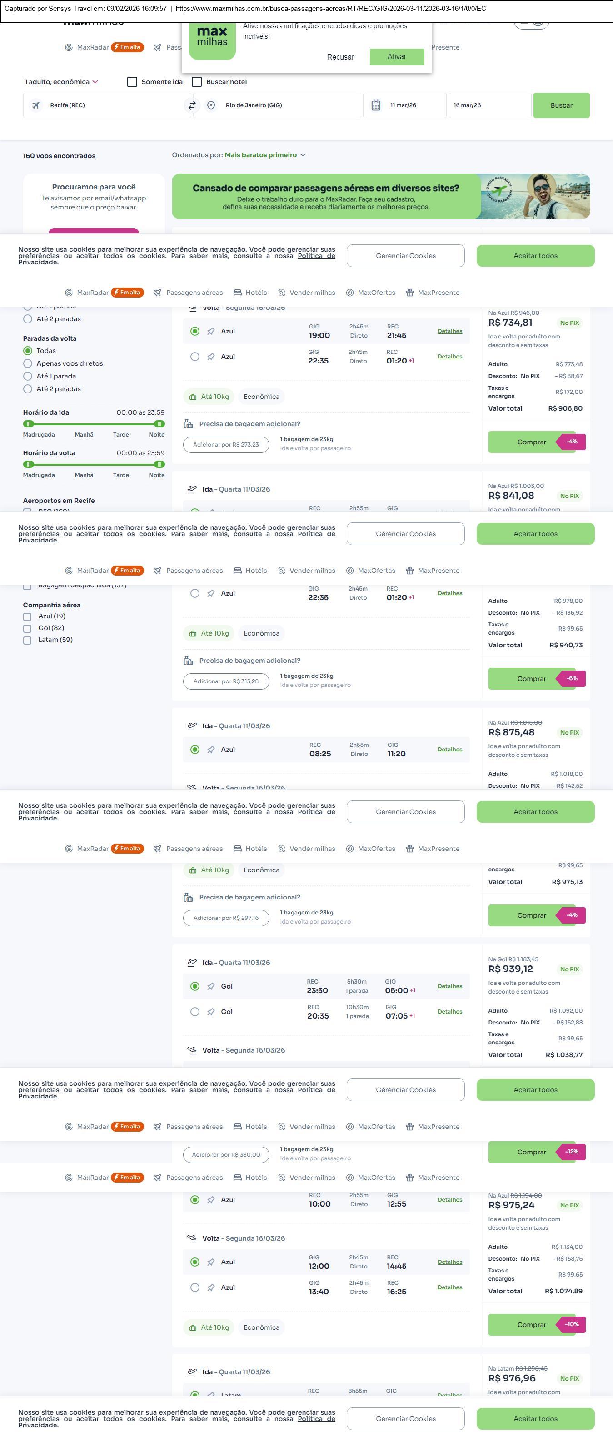Click the location pin icon for Rio de Janeiro

coord(211,105)
